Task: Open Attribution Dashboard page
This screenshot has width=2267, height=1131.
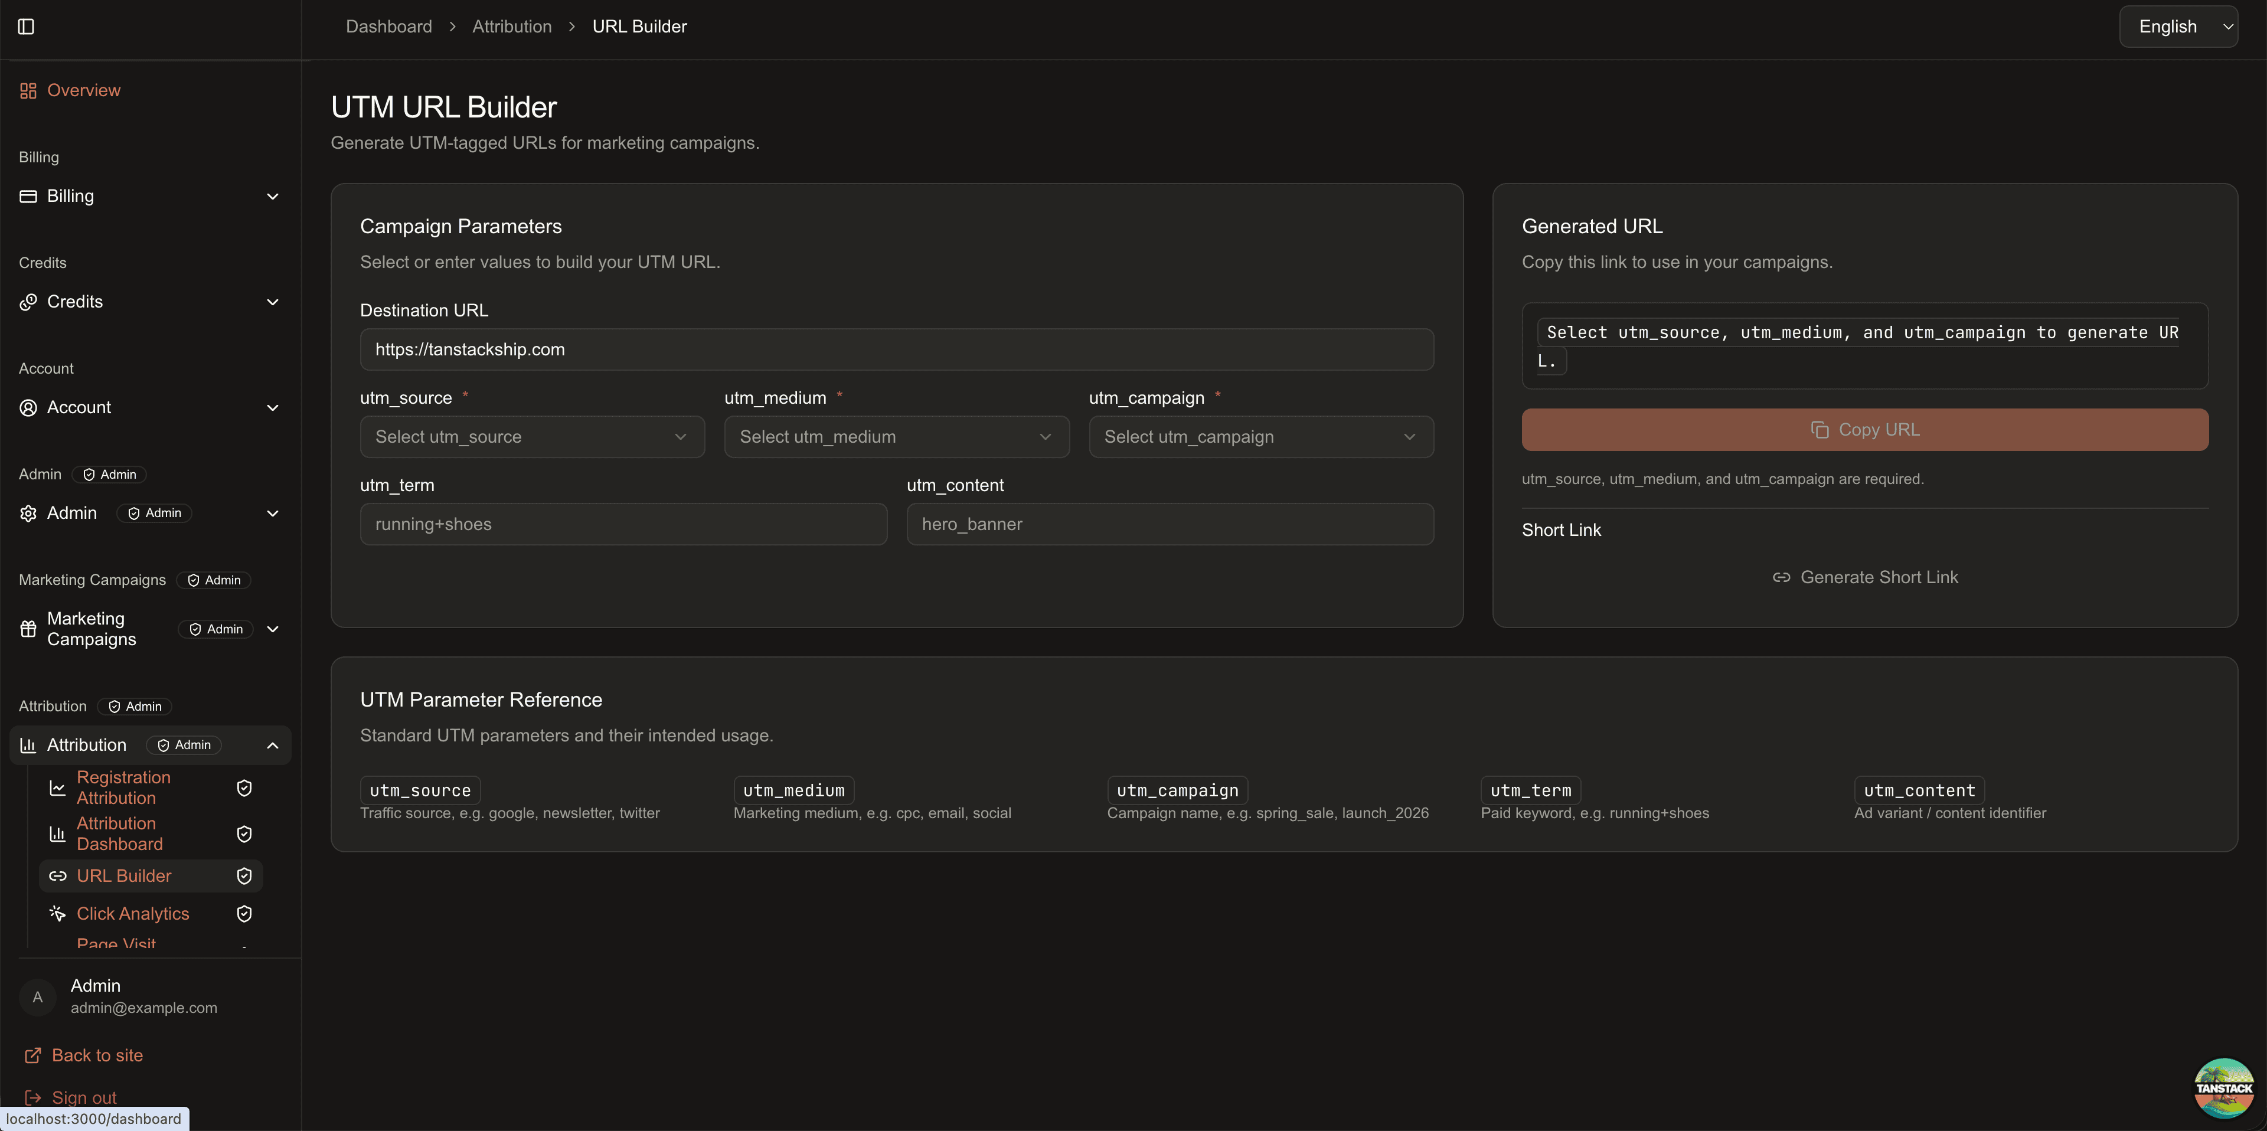Action: (151, 833)
